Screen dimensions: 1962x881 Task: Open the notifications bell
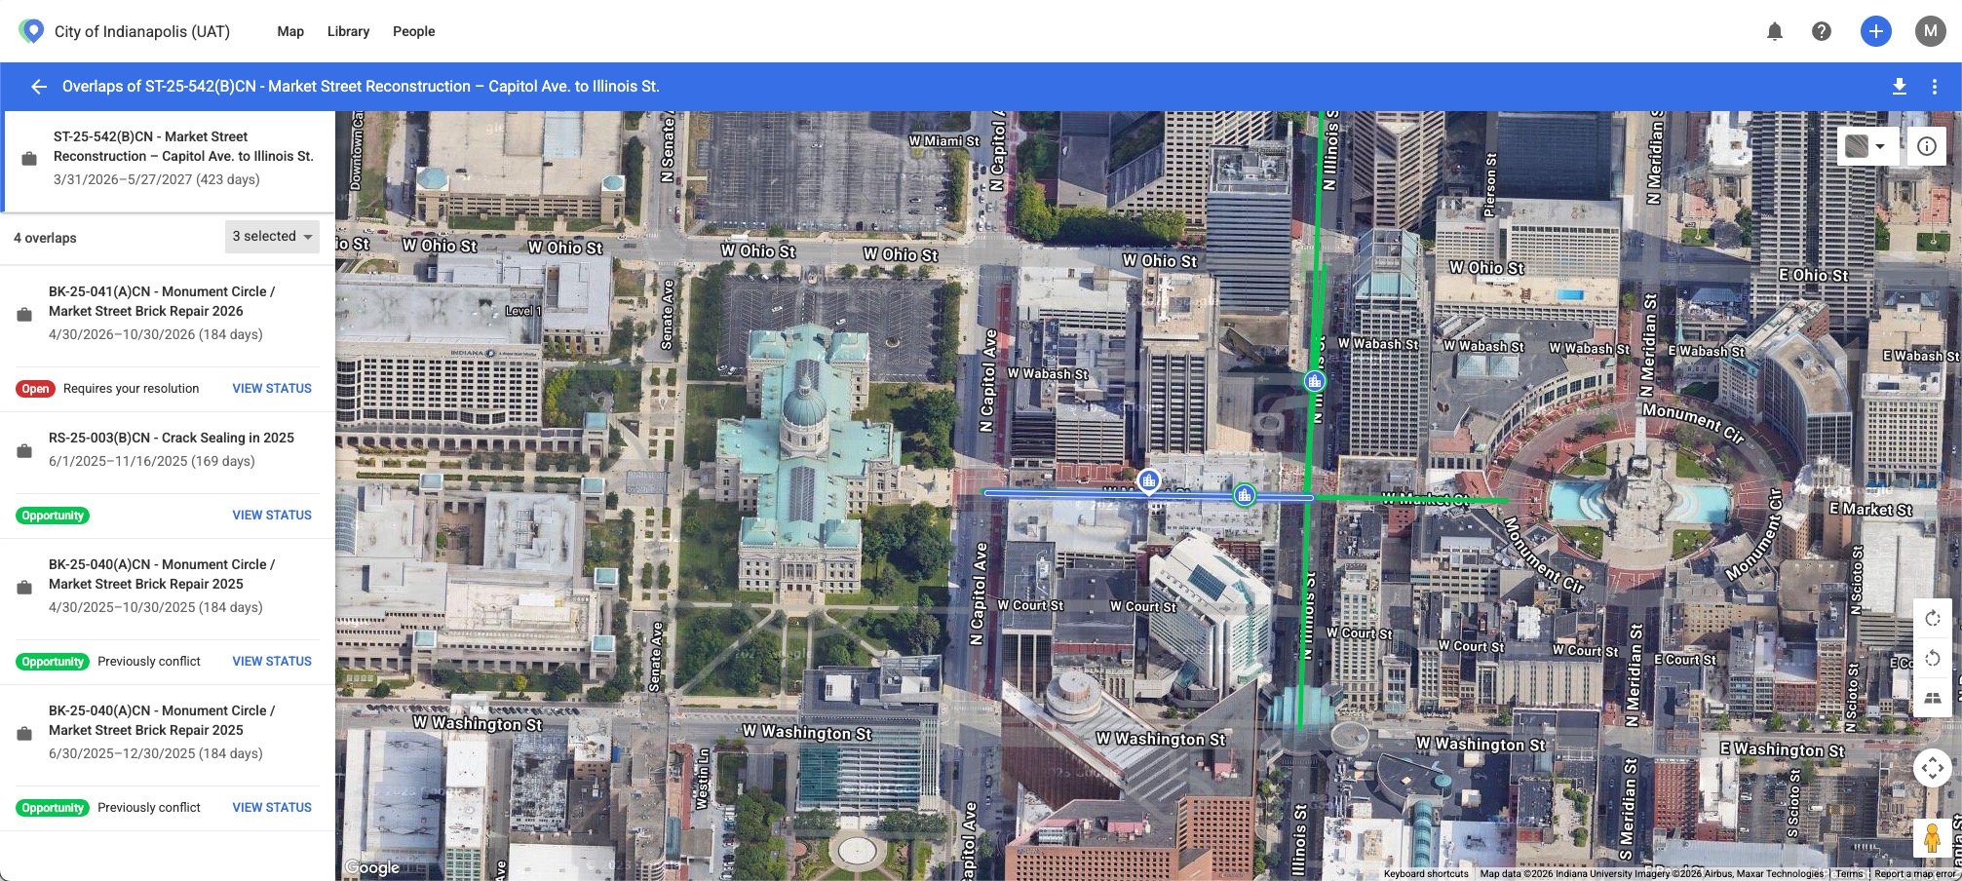(1774, 31)
